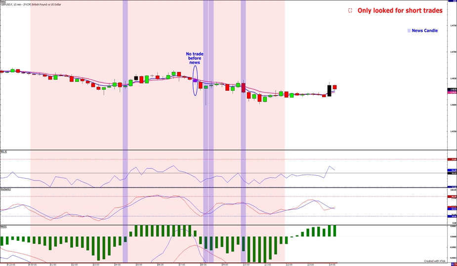Click the MACD indicator panel label
This screenshot has width=457, height=266.
point(3,226)
